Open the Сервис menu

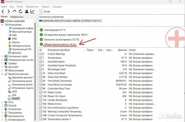[45, 7]
